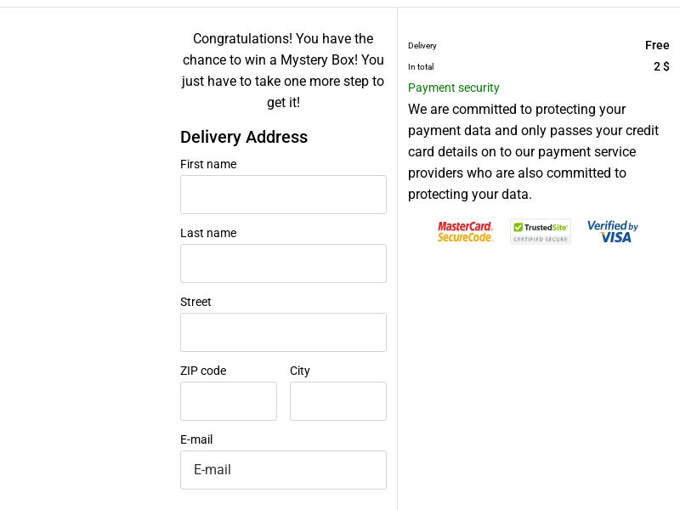Click the Delivery Address heading

(244, 137)
